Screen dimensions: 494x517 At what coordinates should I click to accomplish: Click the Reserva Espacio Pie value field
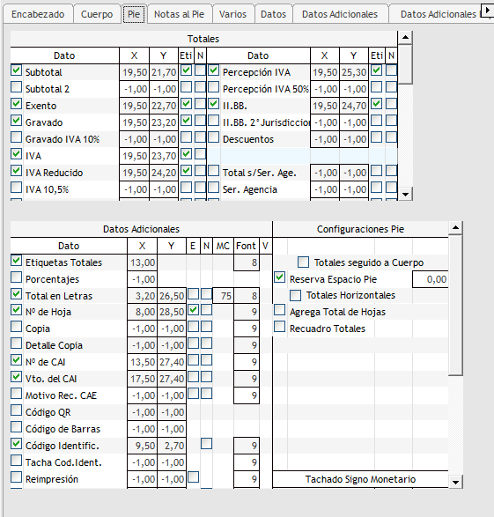click(x=431, y=279)
